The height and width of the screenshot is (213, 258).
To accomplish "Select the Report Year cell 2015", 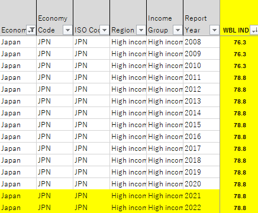I will click(x=202, y=125).
